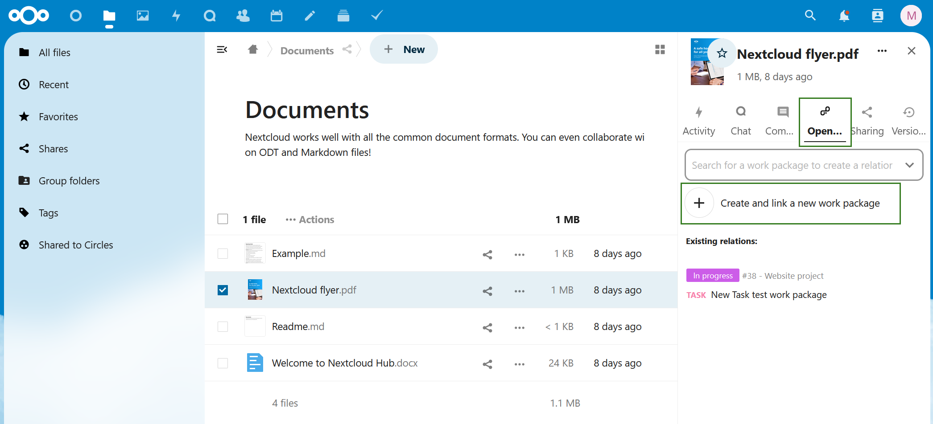Share Example.md using its share icon
The image size is (933, 424).
tap(487, 254)
